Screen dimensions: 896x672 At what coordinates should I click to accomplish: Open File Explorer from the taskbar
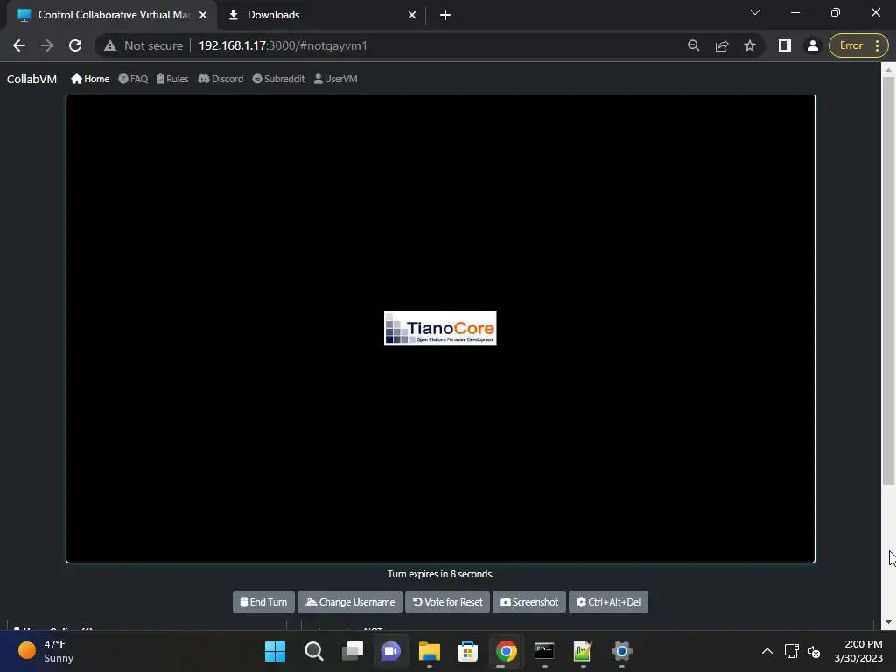[429, 651]
